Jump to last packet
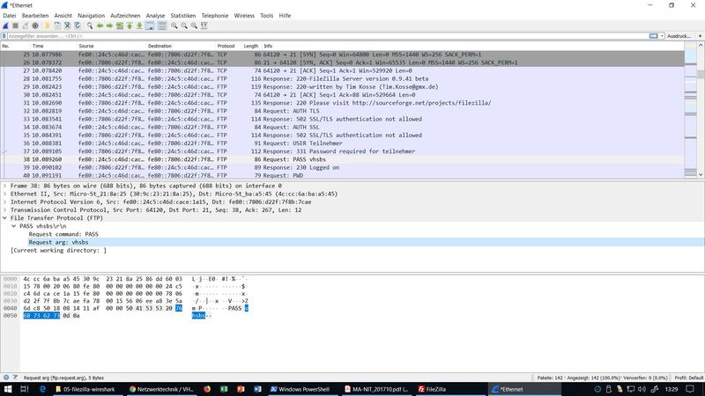 139,26
